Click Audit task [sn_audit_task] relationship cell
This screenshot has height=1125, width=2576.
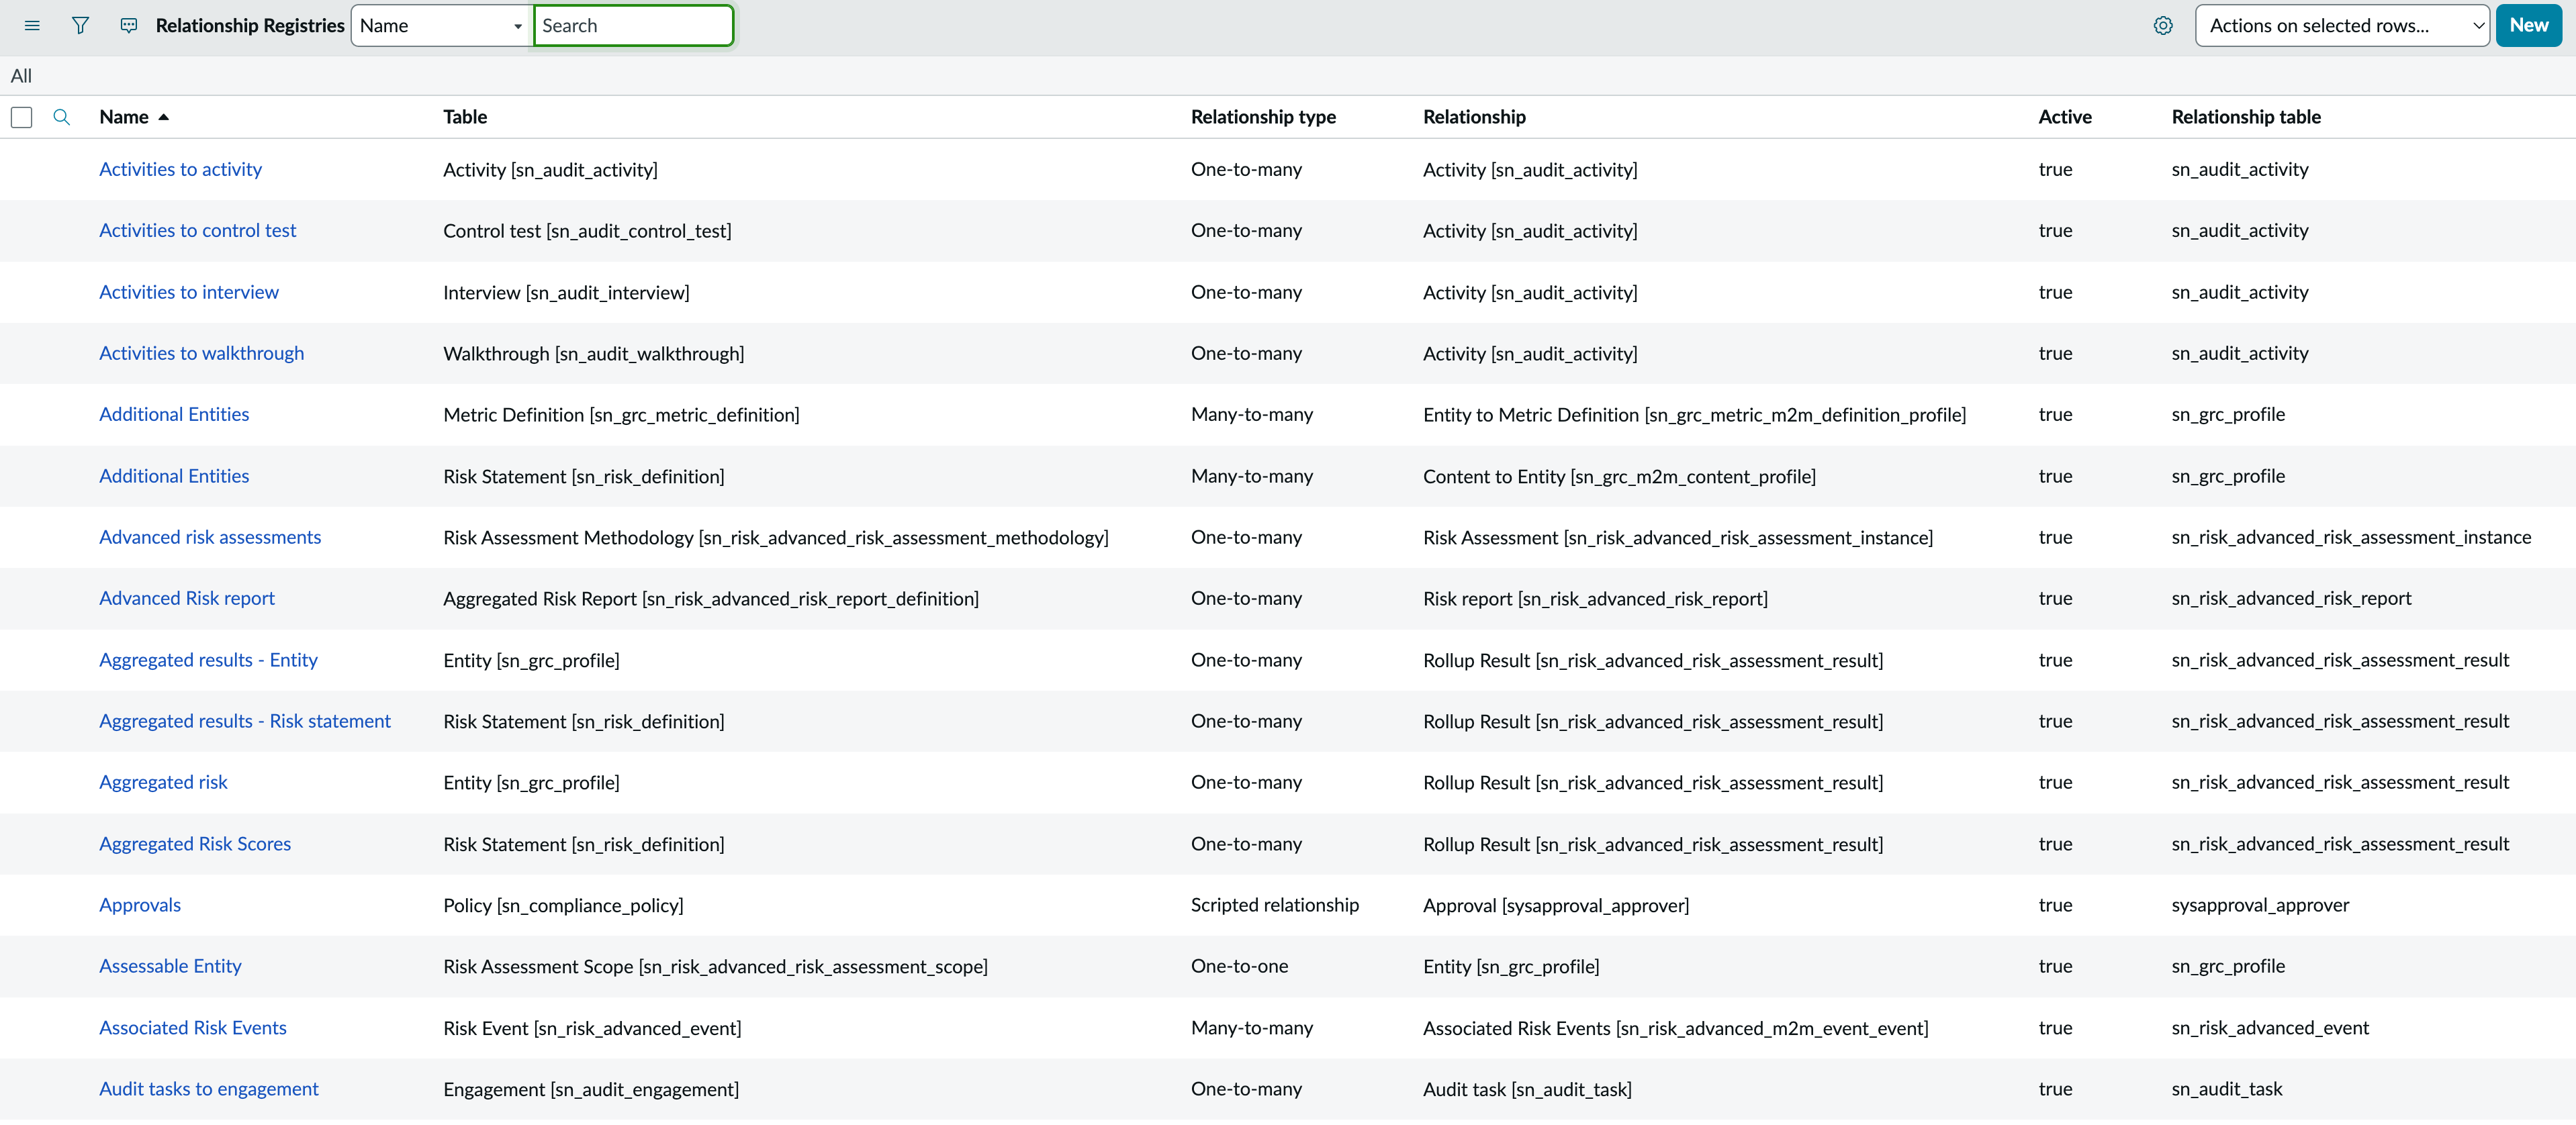tap(1527, 1089)
